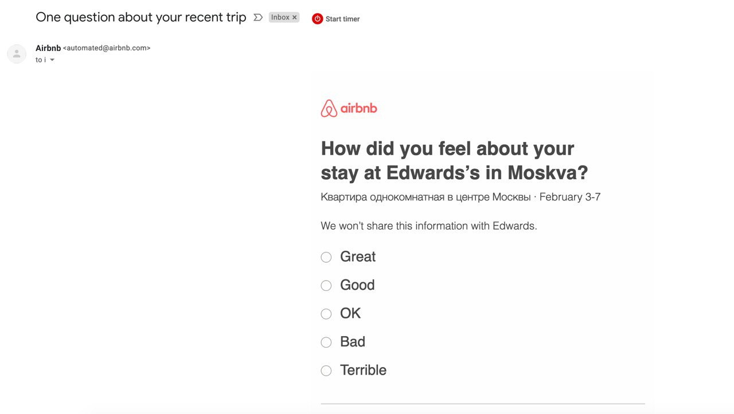Remove the Inbox label with x
This screenshot has height=414, width=734.
(295, 17)
